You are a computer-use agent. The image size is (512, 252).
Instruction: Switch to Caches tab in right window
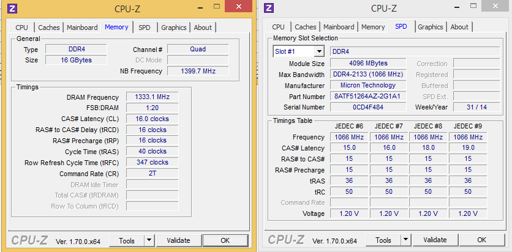click(306, 27)
